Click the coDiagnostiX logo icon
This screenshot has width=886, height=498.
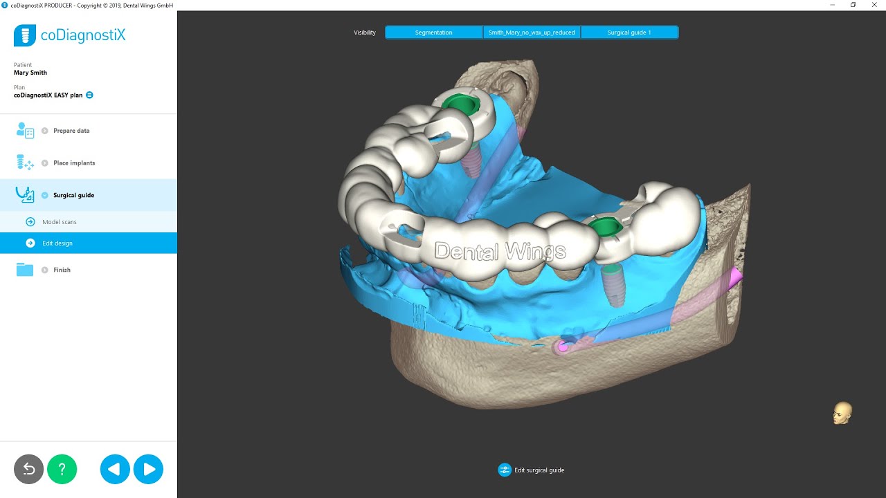coord(25,35)
